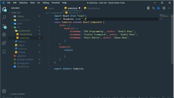The height and width of the screenshot is (98, 174).
Task: Select the todoList.js editor tab
Action: pos(72,8)
